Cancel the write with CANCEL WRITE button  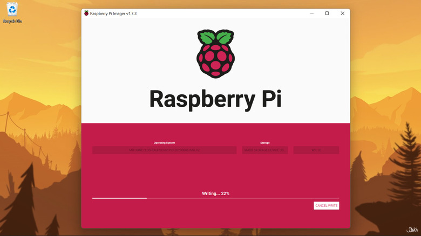pos(326,206)
